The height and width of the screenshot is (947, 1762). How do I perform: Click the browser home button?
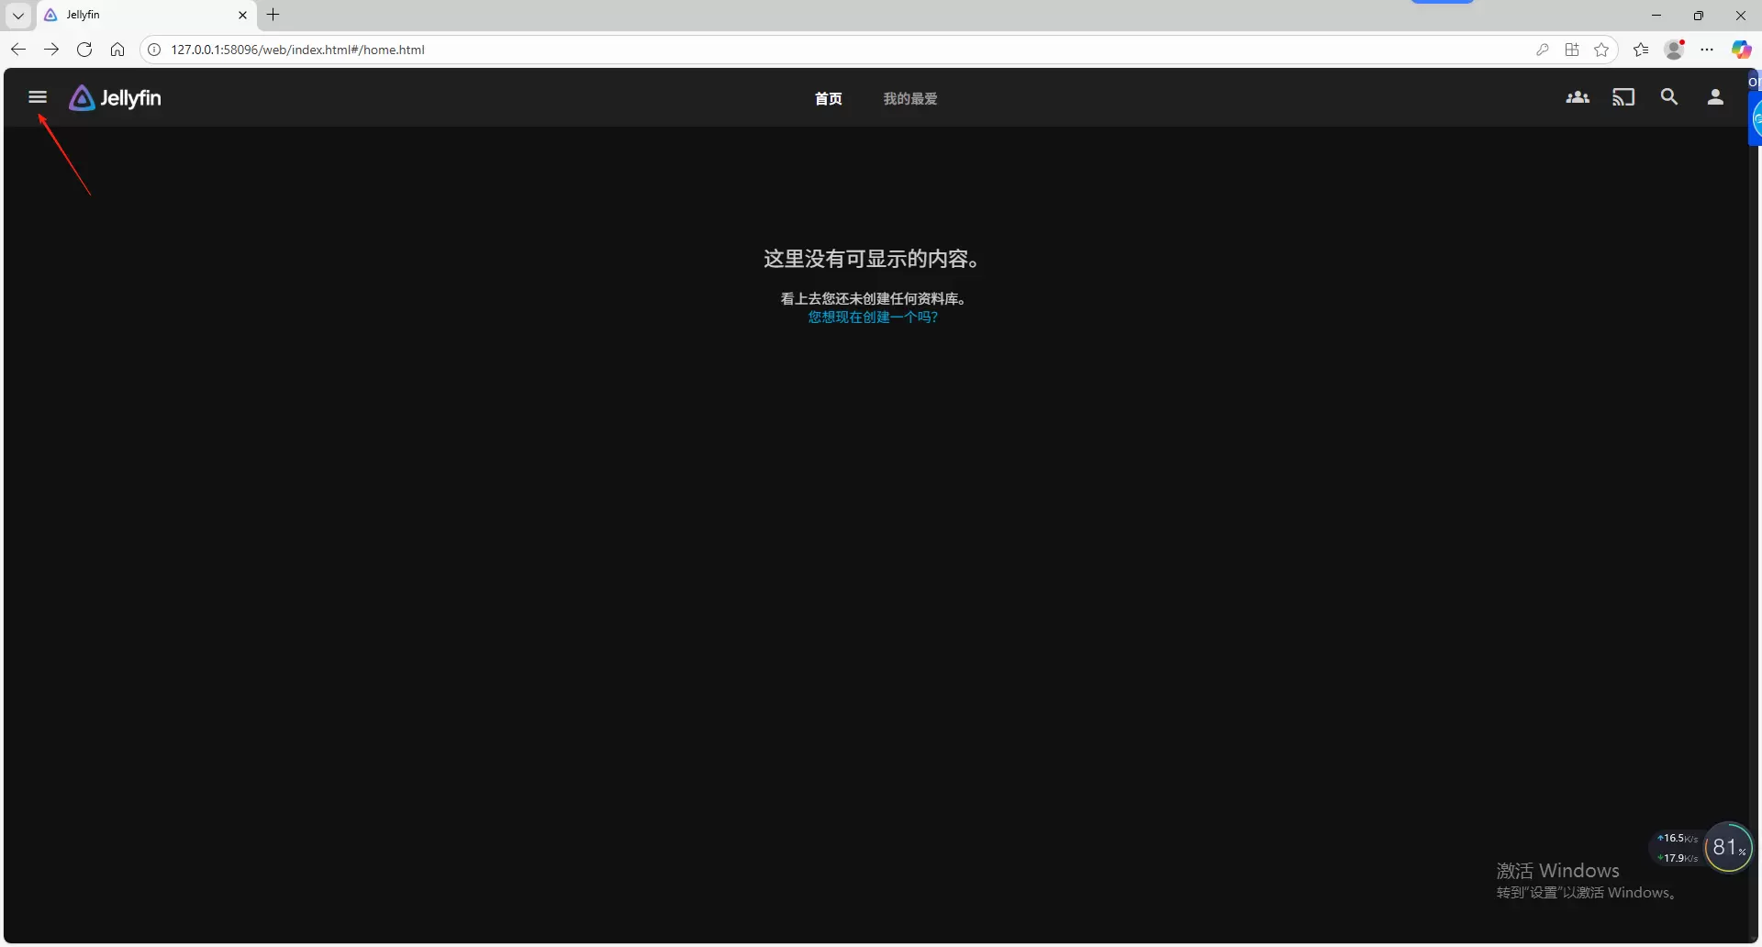[x=117, y=50]
